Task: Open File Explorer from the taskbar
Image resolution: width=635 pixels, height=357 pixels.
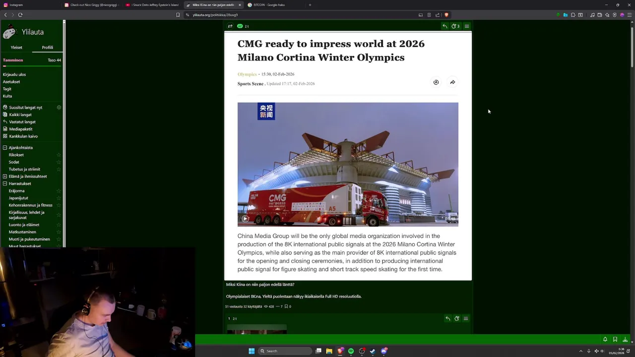Action: pos(329,351)
